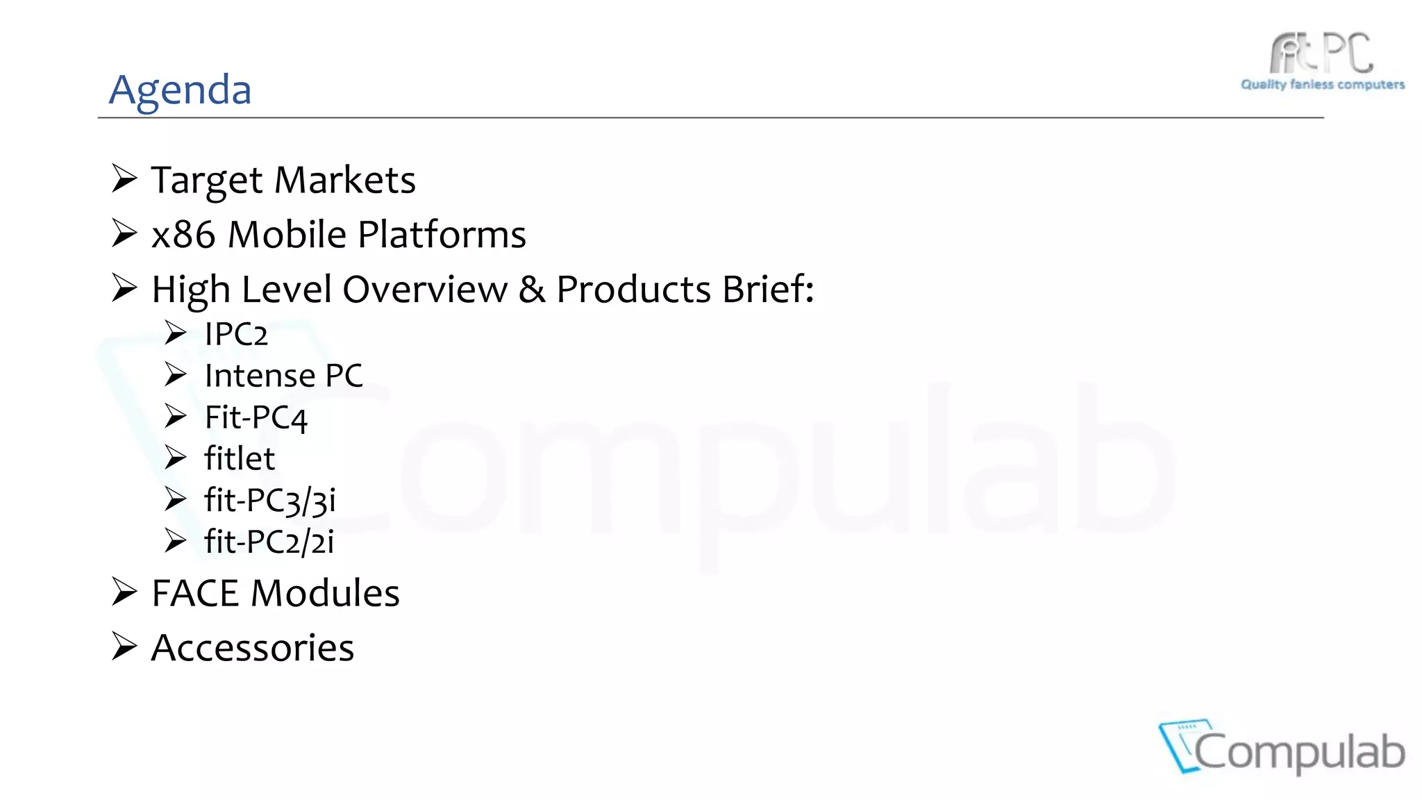Click the arrow bullet before Accessories
The width and height of the screenshot is (1422, 800).
124,647
